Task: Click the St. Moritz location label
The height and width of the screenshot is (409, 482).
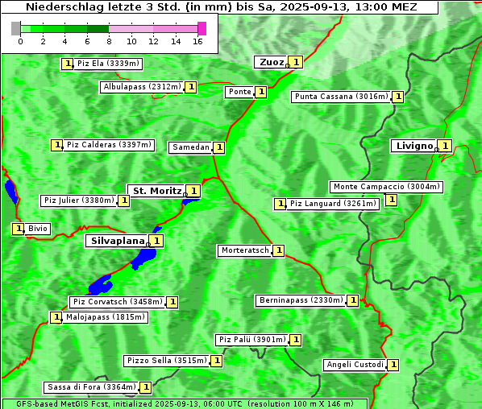Action: (157, 191)
